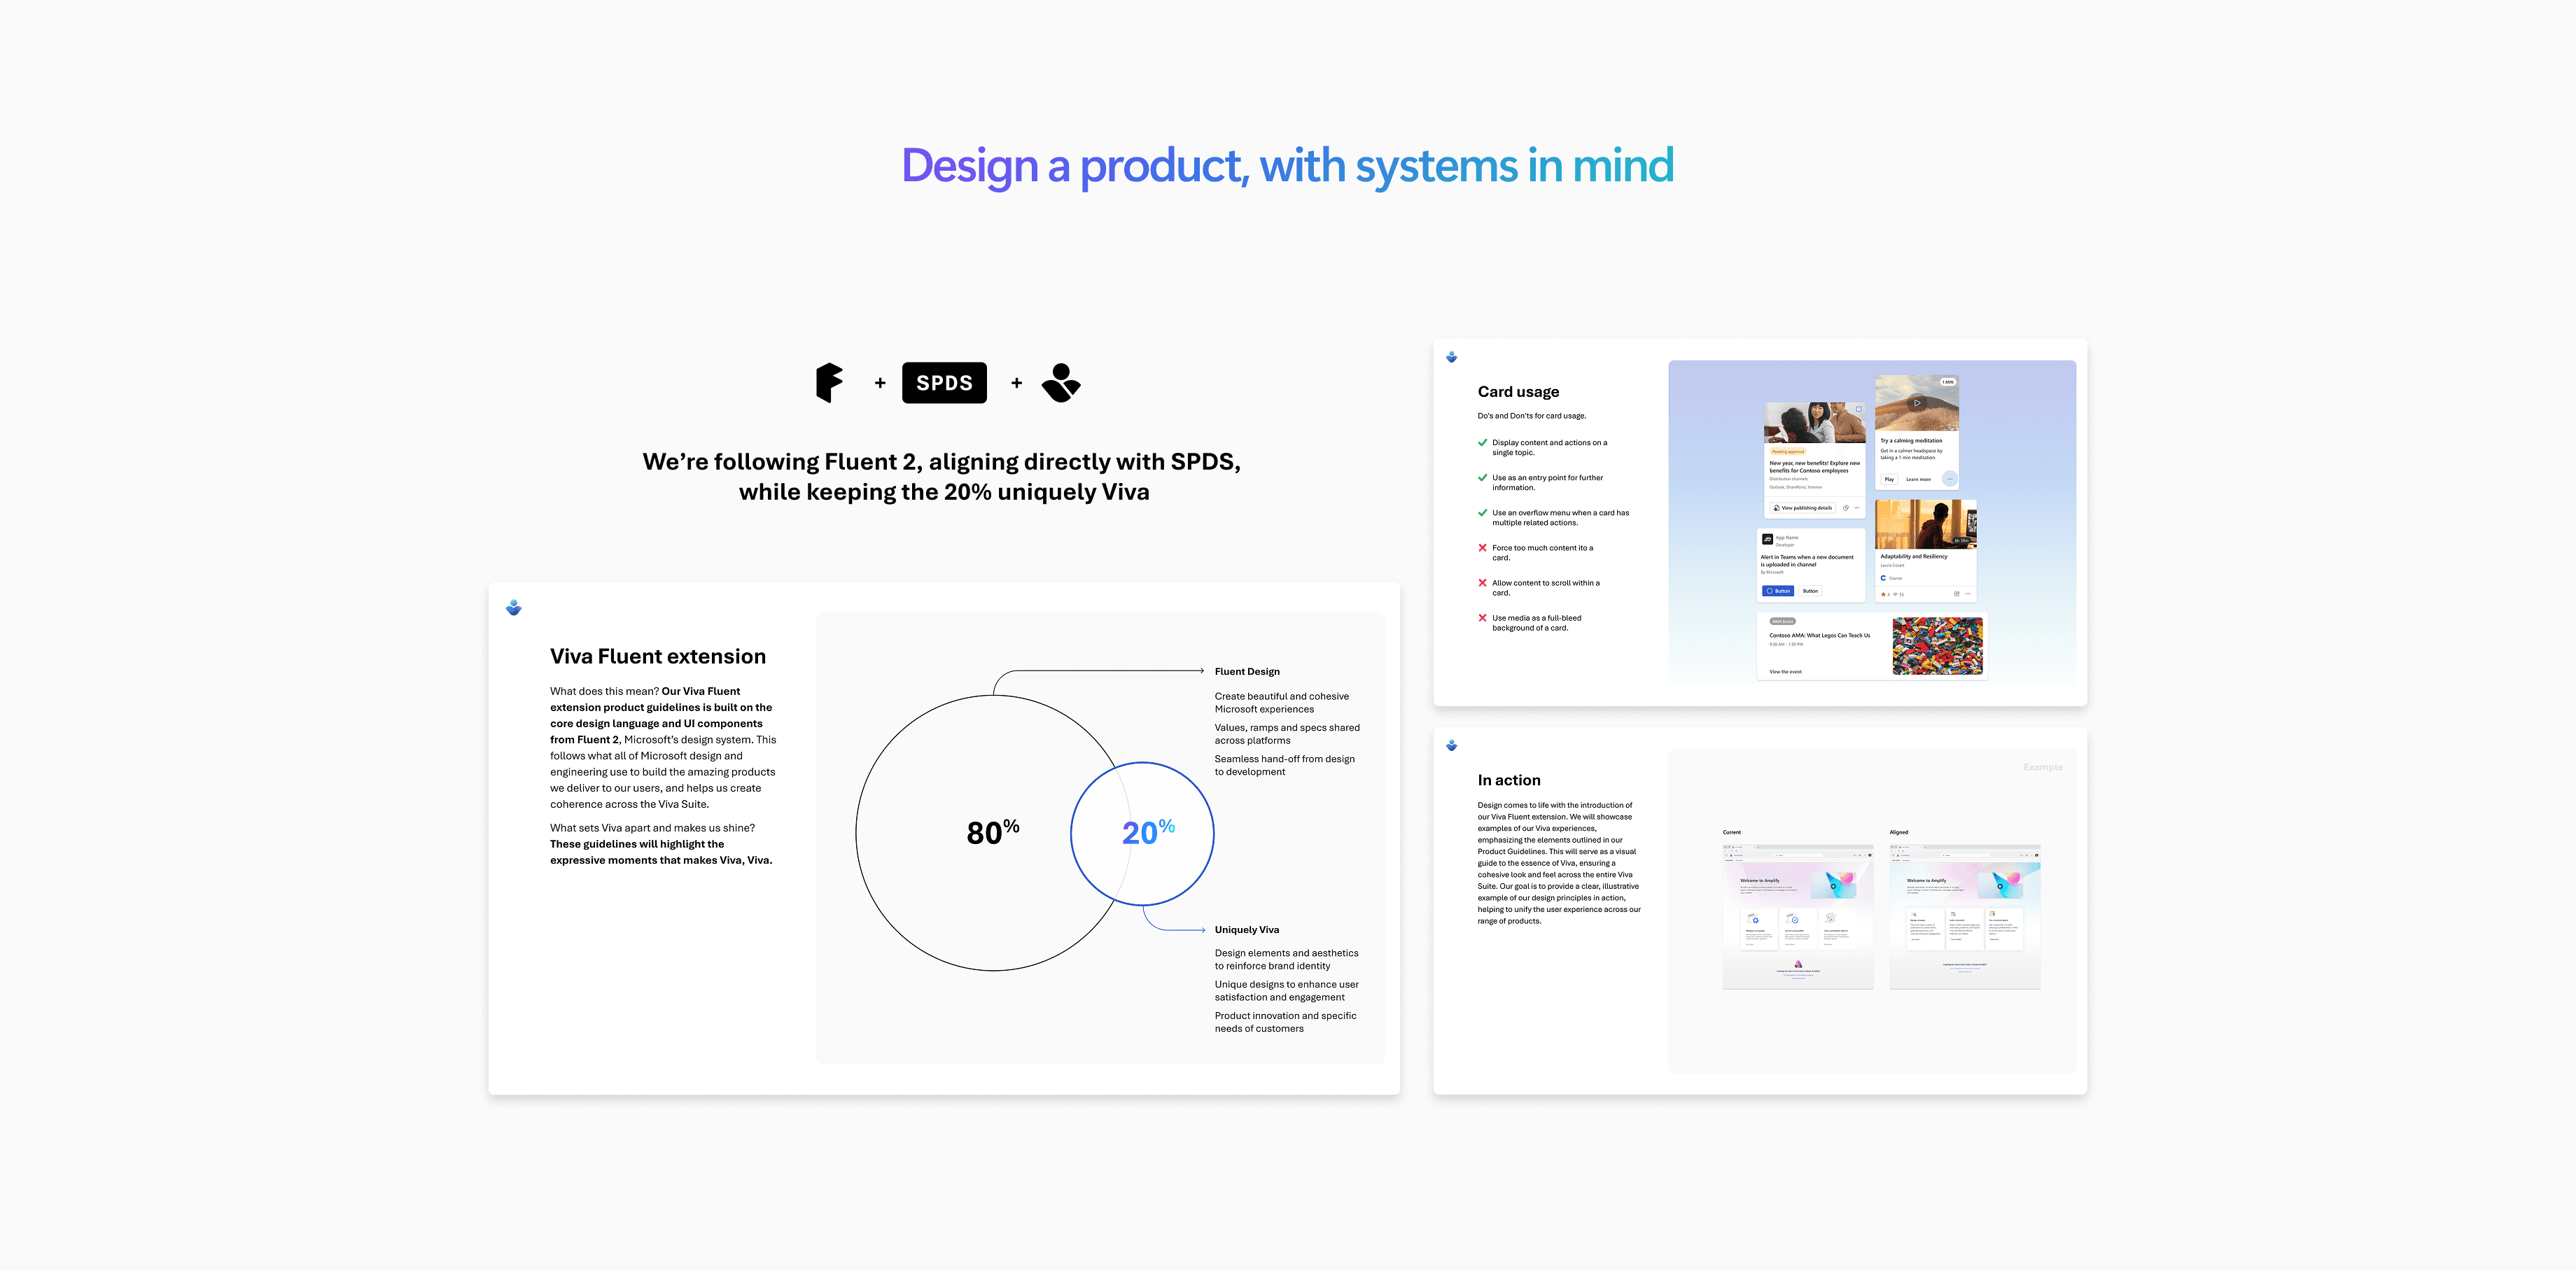2576x1271 pixels.
Task: Open overflow menu on Adaptability and Resiliency card
Action: 1968,594
